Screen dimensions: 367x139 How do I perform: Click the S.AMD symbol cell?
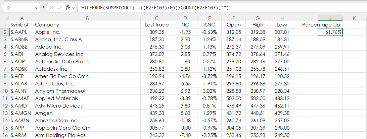pyautogui.click(x=22, y=106)
